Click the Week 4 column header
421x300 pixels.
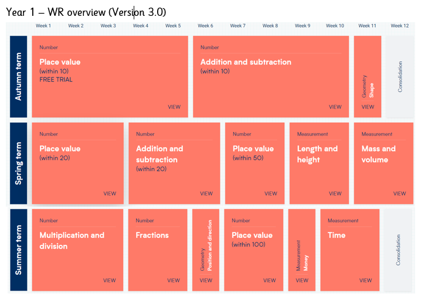click(x=141, y=26)
